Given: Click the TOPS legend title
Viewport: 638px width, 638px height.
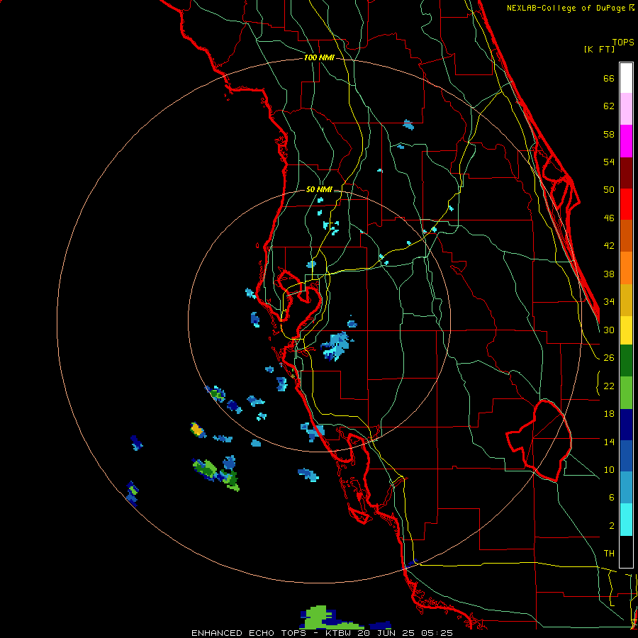Looking at the screenshot, I should click(x=623, y=42).
